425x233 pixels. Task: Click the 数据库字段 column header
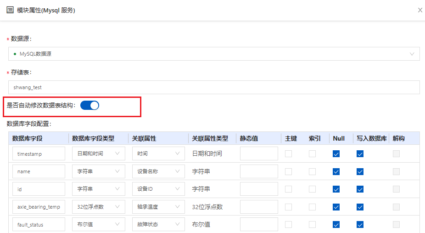click(x=28, y=138)
